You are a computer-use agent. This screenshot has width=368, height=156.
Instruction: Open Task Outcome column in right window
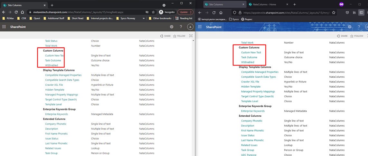(x=249, y=57)
